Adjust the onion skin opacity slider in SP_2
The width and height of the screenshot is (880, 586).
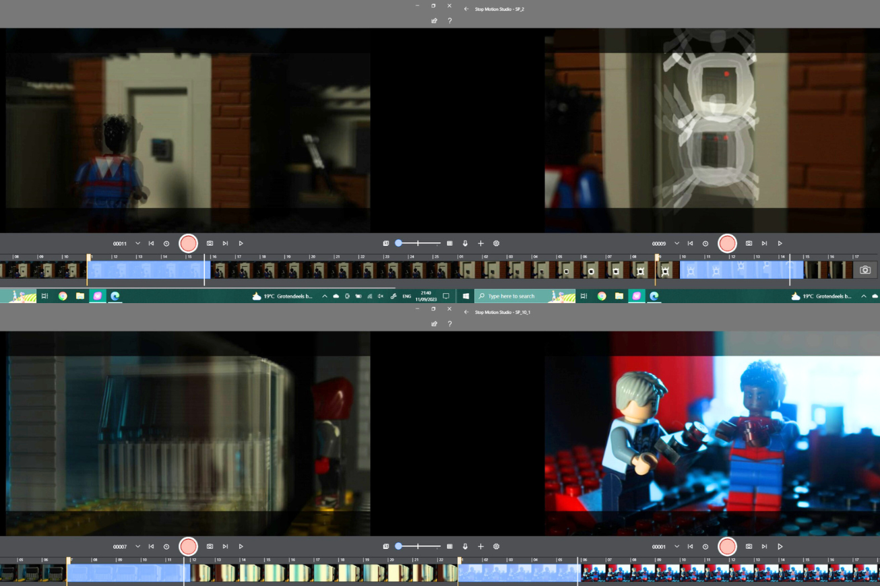[418, 244]
